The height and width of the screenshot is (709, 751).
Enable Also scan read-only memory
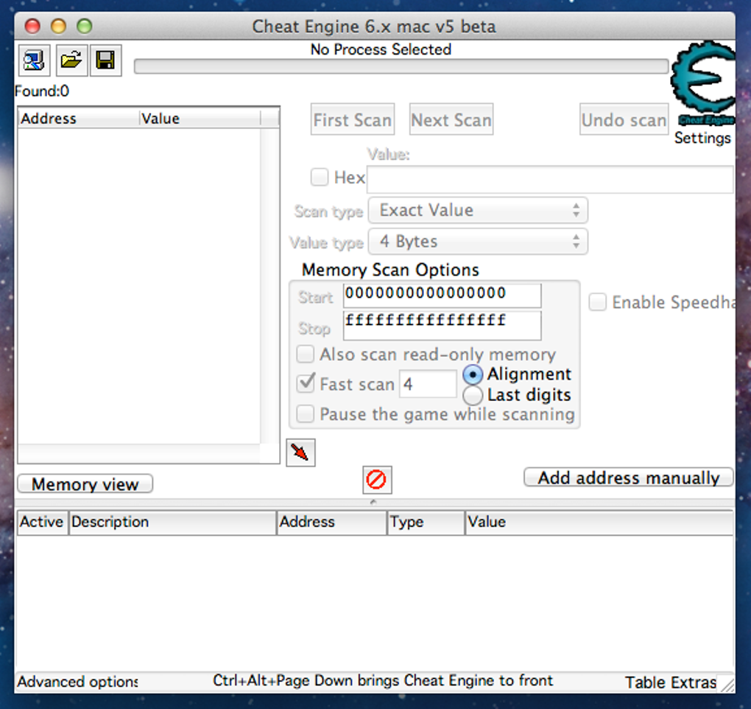pyautogui.click(x=305, y=354)
